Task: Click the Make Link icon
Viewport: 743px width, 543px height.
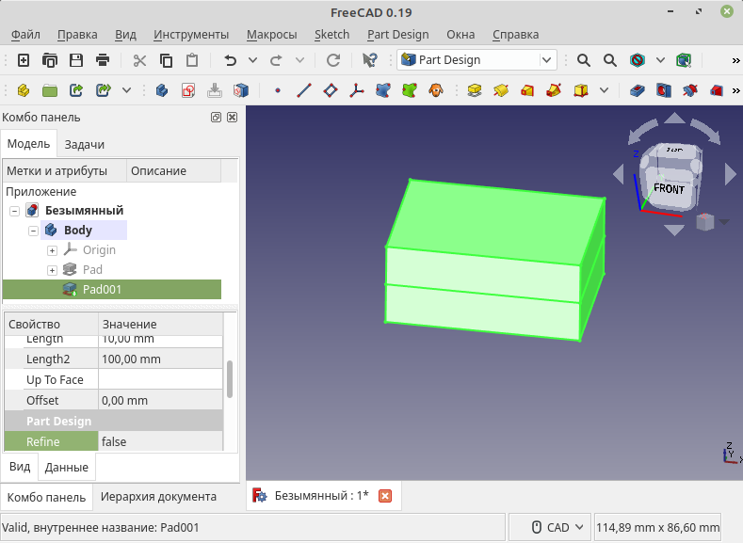Action: 76,90
